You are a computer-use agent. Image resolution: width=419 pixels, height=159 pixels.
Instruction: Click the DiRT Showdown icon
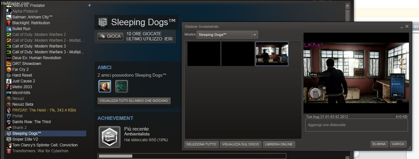(x=9, y=64)
